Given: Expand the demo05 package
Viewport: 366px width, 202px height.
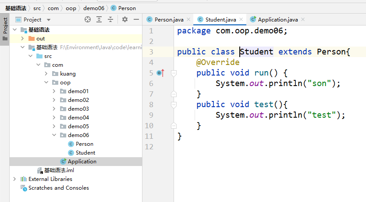Looking at the screenshot, I should pyautogui.click(x=54, y=126).
